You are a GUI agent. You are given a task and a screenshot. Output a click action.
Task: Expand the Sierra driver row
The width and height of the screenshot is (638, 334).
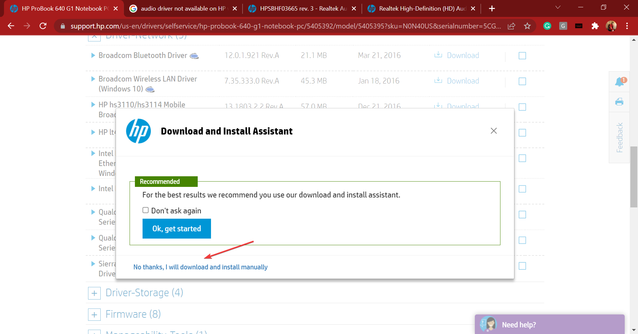[93, 264]
